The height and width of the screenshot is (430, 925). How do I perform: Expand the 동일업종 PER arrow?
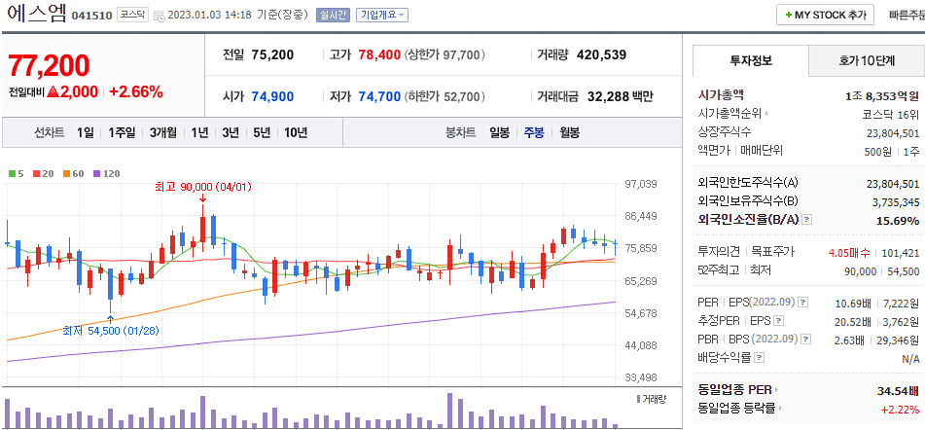click(776, 390)
